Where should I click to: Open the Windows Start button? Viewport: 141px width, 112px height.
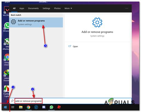(5, 107)
